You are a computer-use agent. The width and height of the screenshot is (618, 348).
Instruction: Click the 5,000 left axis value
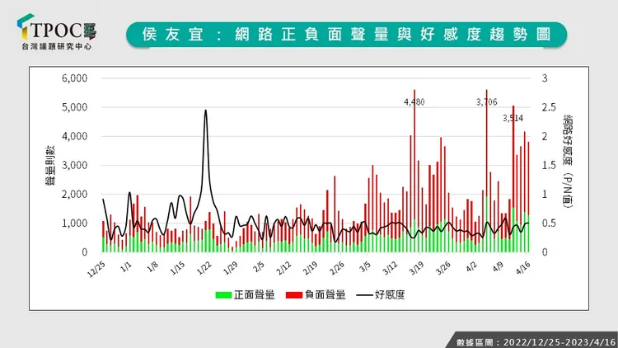tap(74, 107)
